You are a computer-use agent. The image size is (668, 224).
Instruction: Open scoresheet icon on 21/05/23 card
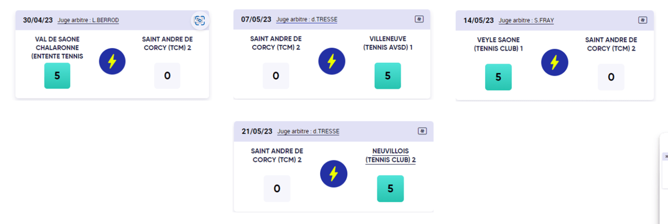pos(422,131)
